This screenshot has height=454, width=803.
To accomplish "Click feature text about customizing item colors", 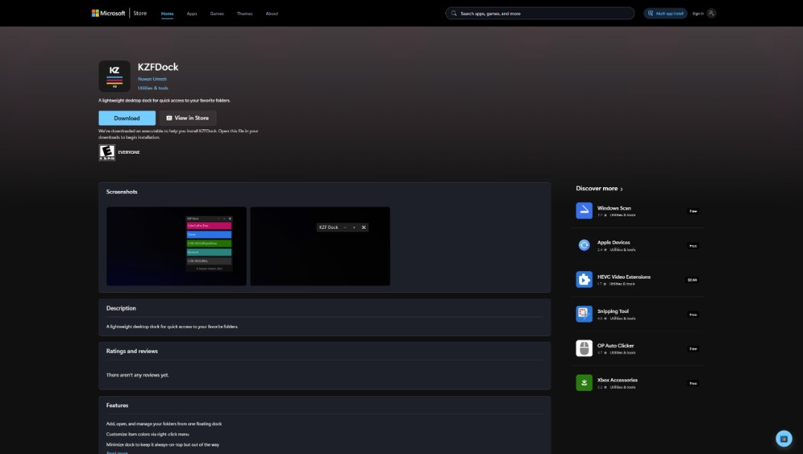I will click(x=147, y=434).
